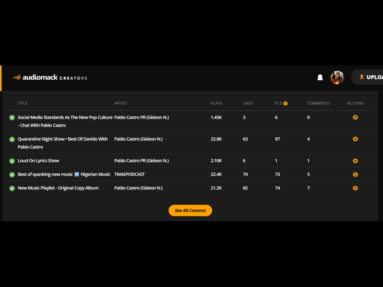Click plays value 22.4K

pos(216,174)
